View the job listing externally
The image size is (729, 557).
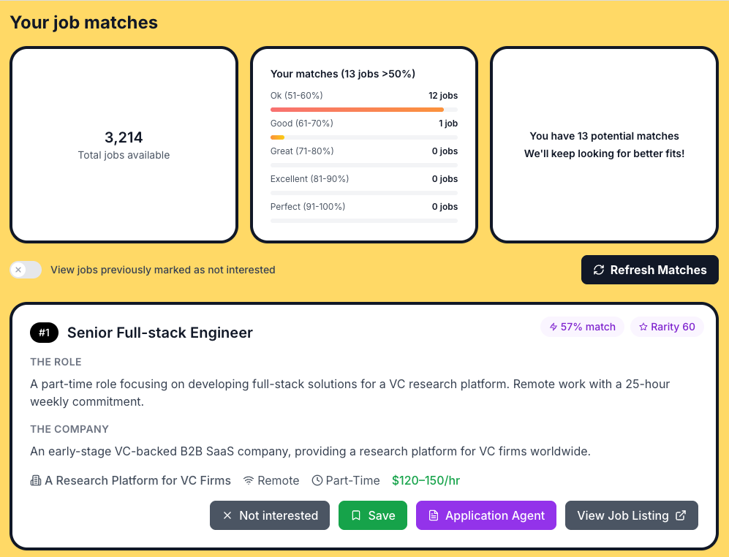(631, 515)
